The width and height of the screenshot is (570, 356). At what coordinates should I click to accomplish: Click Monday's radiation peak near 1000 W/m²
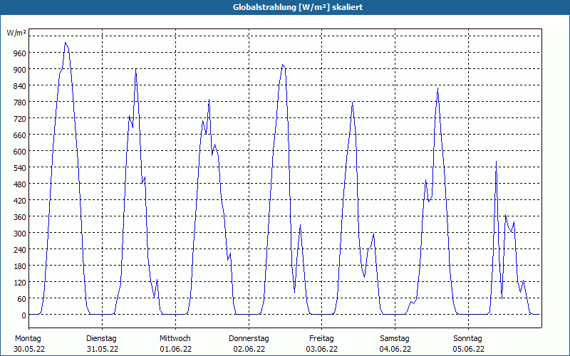point(66,43)
